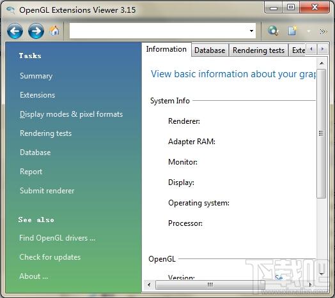
Task: Open Extensions in Tasks sidebar
Action: click(x=37, y=95)
